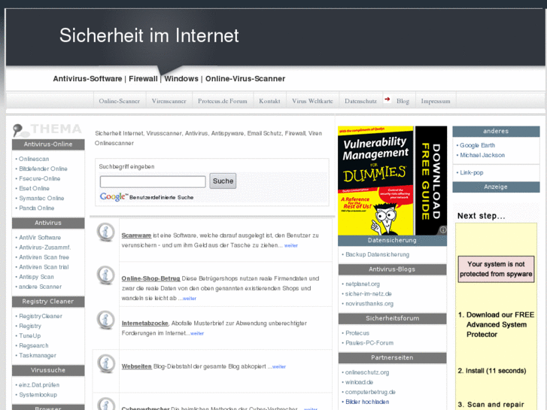Click weiter link after Internetabzocke text
Viewport: 547px width, 410px height.
pyautogui.click(x=196, y=333)
